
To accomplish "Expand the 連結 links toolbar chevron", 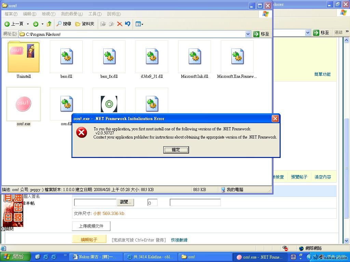I will [x=347, y=31].
